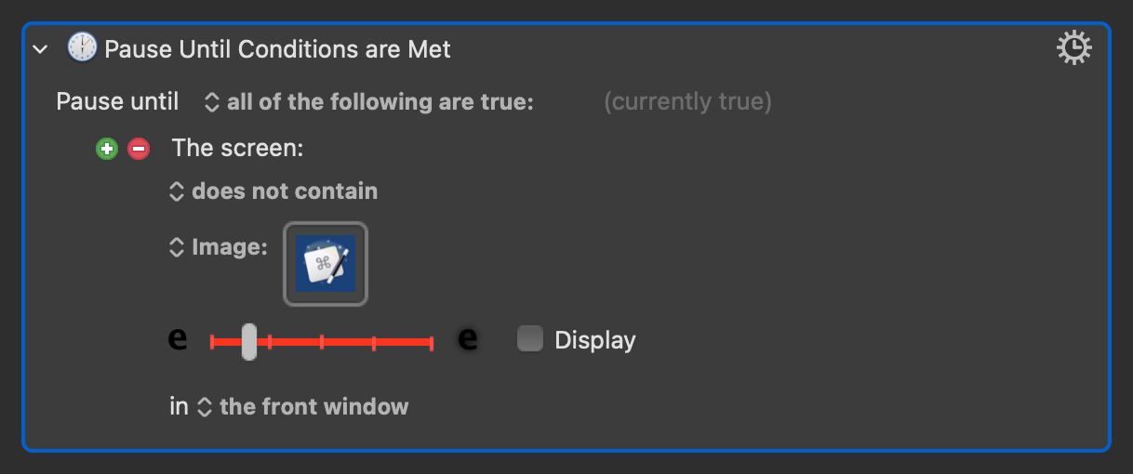The image size is (1133, 474).
Task: Click the 'Display' checkbox label
Action: tap(595, 340)
